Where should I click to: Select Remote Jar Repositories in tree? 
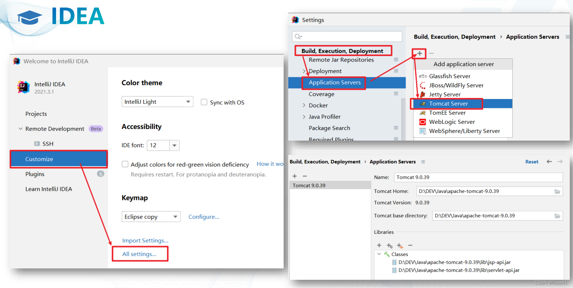pos(341,60)
